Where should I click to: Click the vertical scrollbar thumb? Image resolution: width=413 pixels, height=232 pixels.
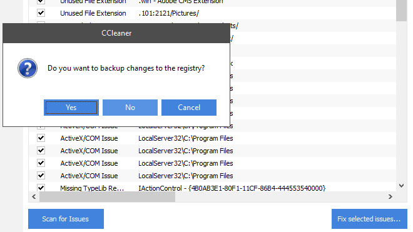401,10
